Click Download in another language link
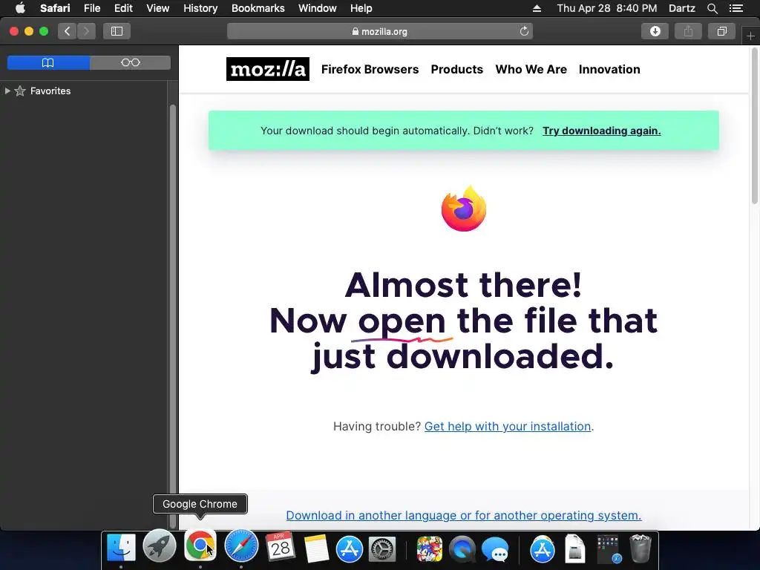This screenshot has width=760, height=570. pyautogui.click(x=463, y=515)
